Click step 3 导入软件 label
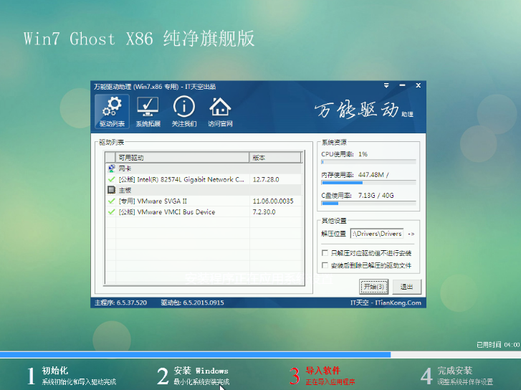 (x=323, y=371)
